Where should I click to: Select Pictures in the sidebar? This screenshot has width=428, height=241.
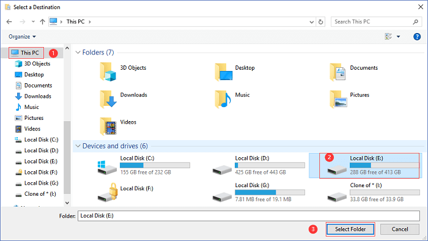pyautogui.click(x=29, y=118)
